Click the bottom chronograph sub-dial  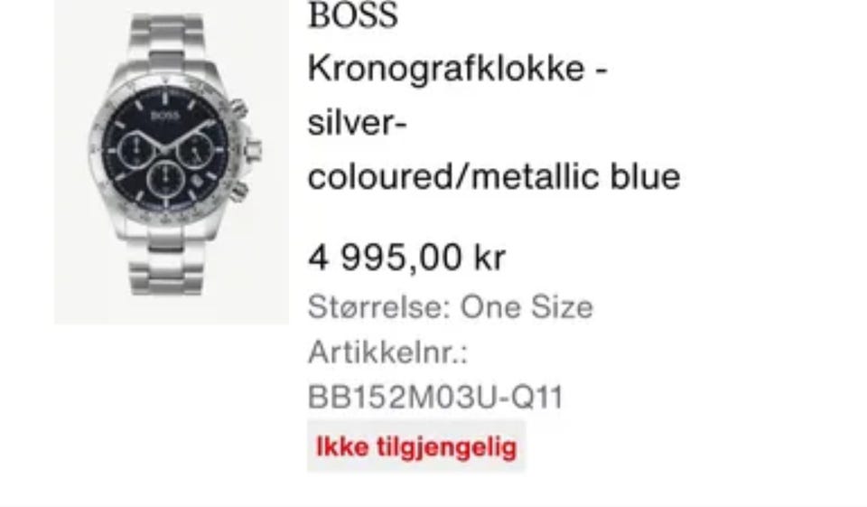(x=165, y=178)
